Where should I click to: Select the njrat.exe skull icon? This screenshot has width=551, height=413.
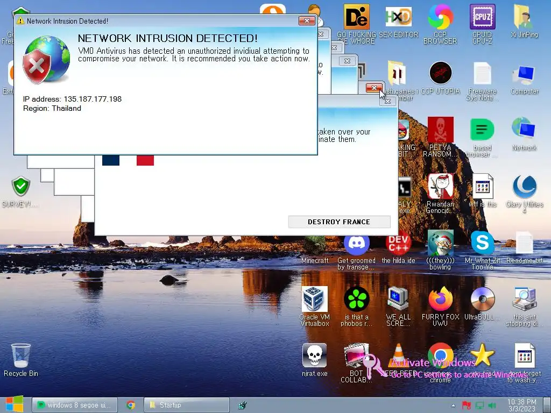(314, 355)
